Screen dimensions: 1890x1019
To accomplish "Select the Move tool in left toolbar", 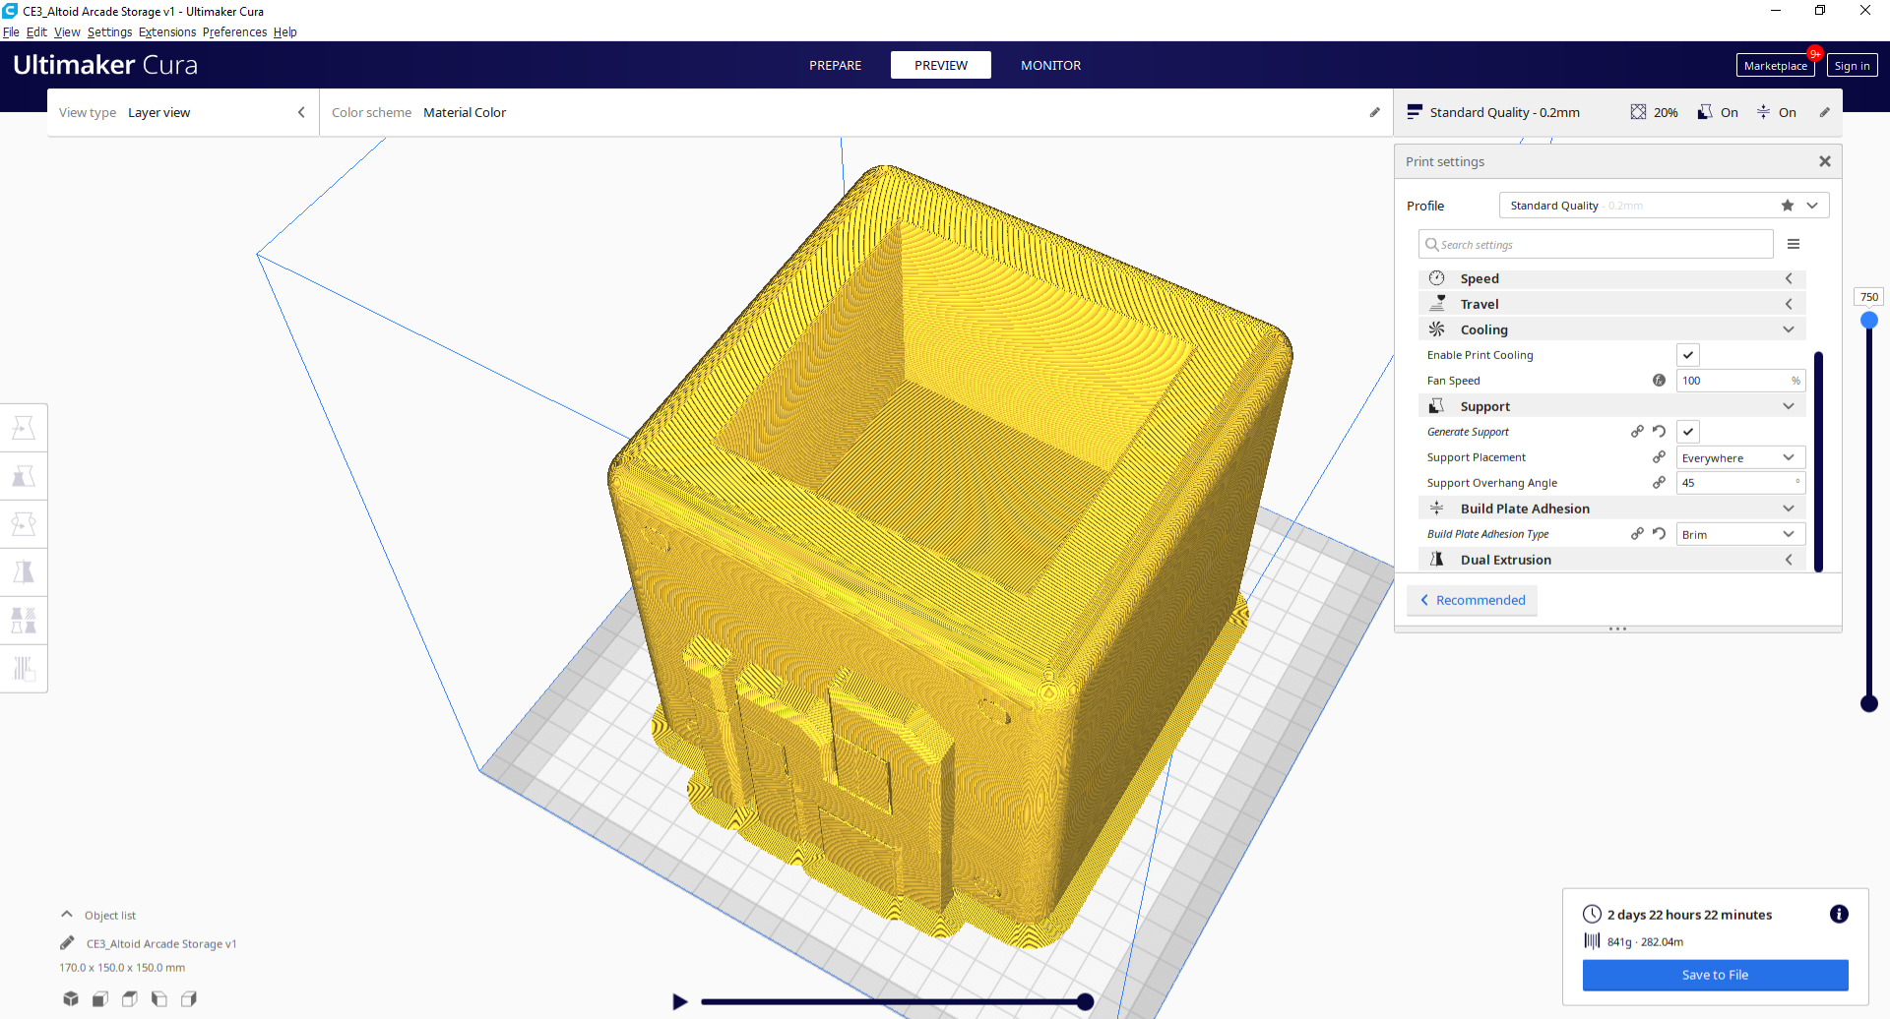I will click(x=24, y=428).
